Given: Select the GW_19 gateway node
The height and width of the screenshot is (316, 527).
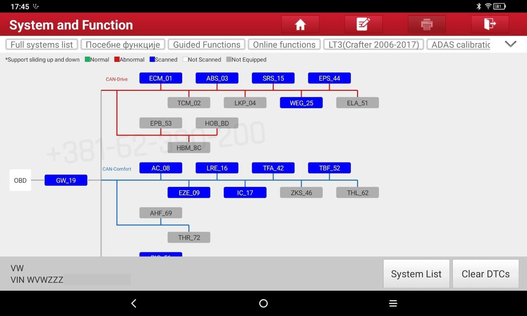Looking at the screenshot, I should 66,180.
